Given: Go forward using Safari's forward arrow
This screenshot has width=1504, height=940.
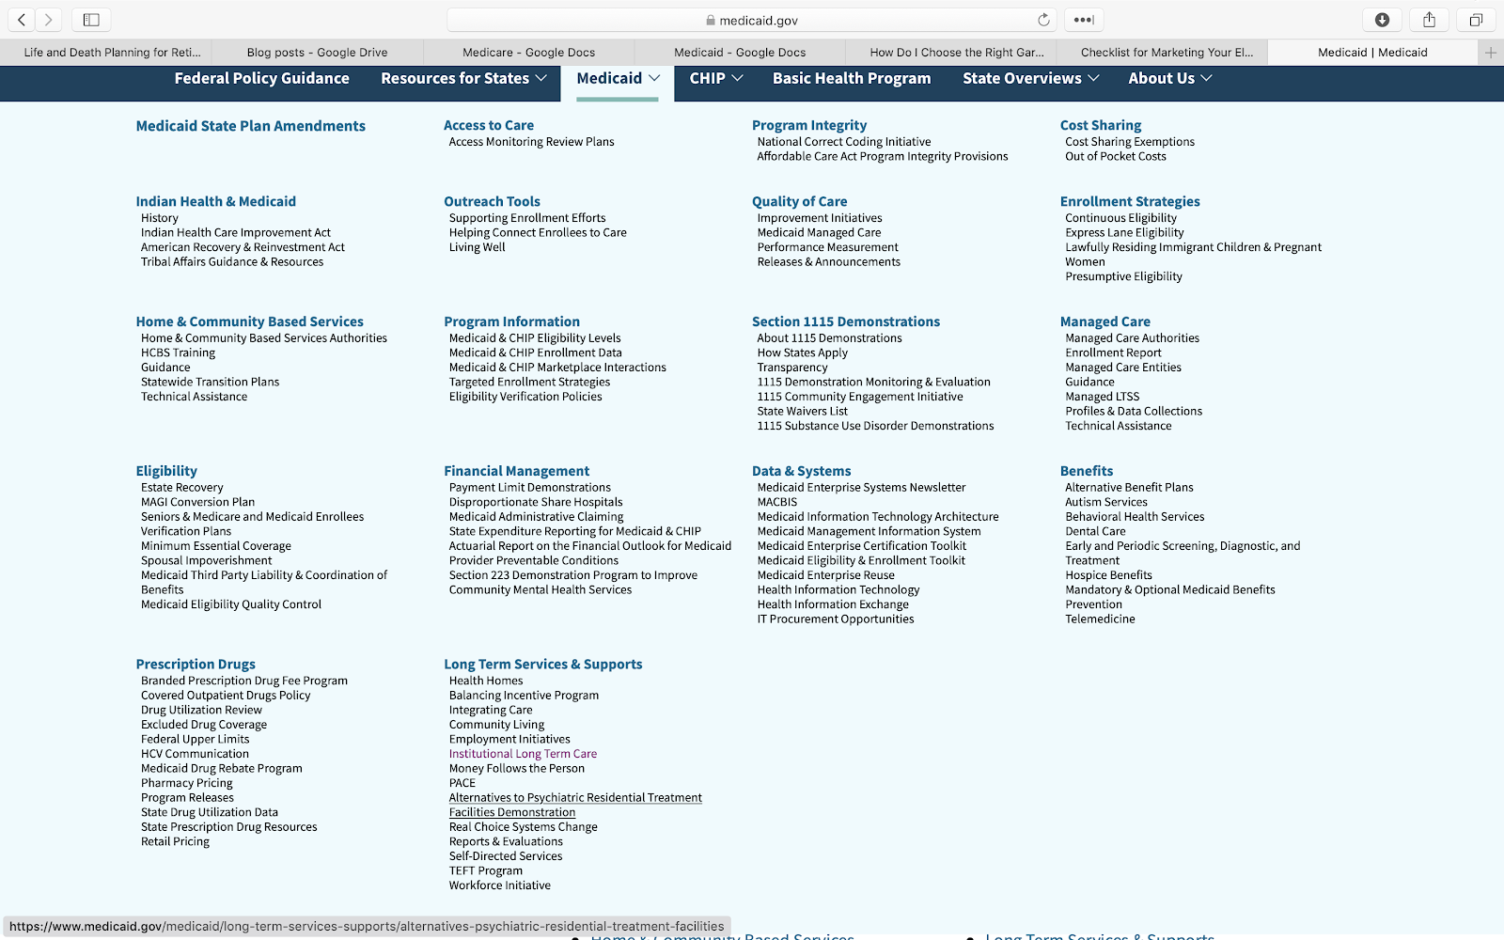Looking at the screenshot, I should (x=48, y=20).
